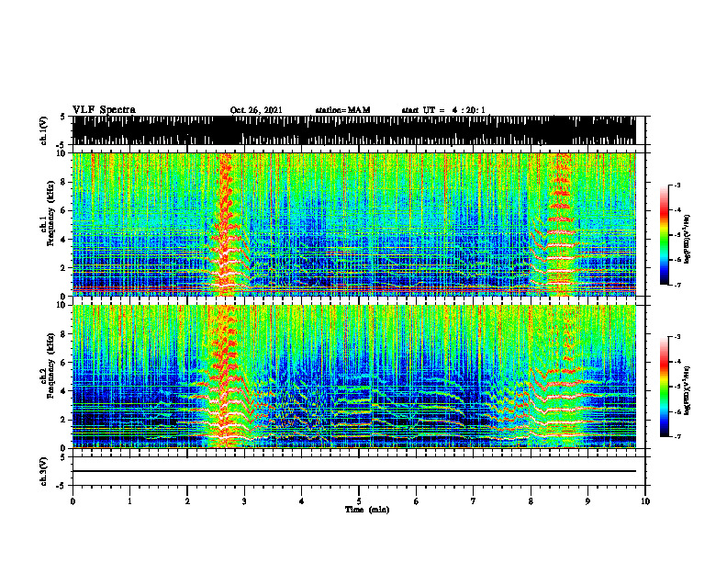727x562 pixels.
Task: Click the "VLF Spectra" title text
Action: coord(104,109)
